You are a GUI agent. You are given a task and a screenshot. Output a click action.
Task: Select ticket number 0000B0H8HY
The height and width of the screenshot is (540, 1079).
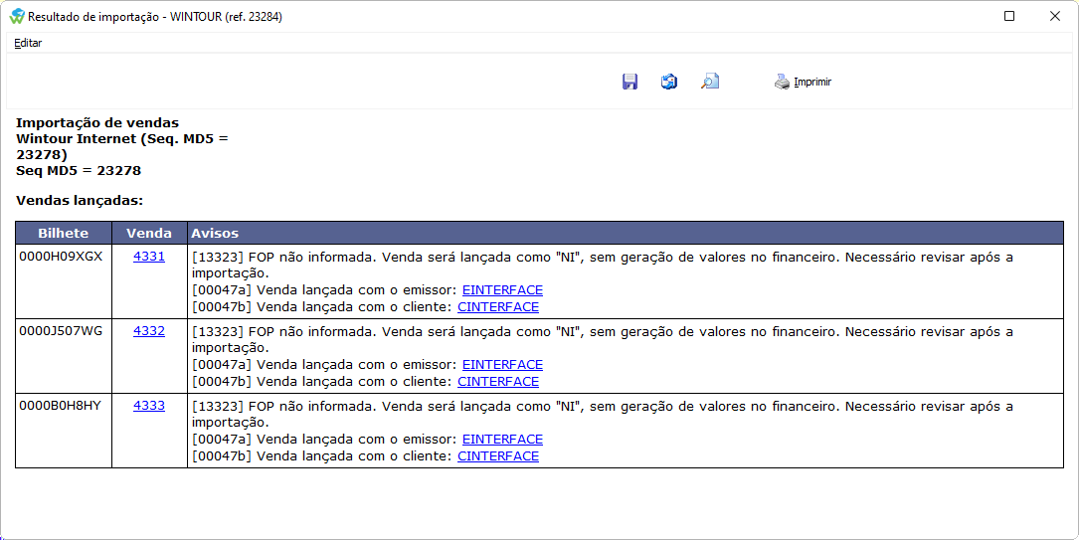[x=60, y=405]
